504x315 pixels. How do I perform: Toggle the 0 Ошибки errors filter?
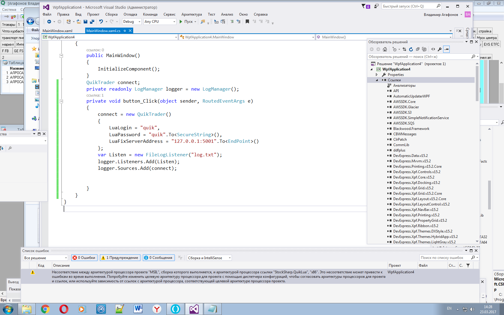tap(84, 258)
